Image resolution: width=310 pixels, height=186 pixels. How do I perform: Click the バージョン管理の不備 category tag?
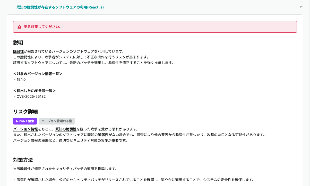tap(57, 121)
